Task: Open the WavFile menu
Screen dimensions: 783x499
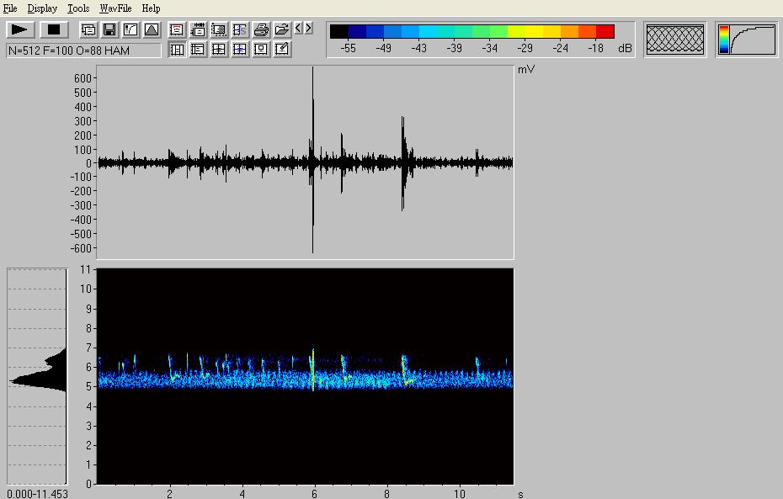Action: pos(115,8)
